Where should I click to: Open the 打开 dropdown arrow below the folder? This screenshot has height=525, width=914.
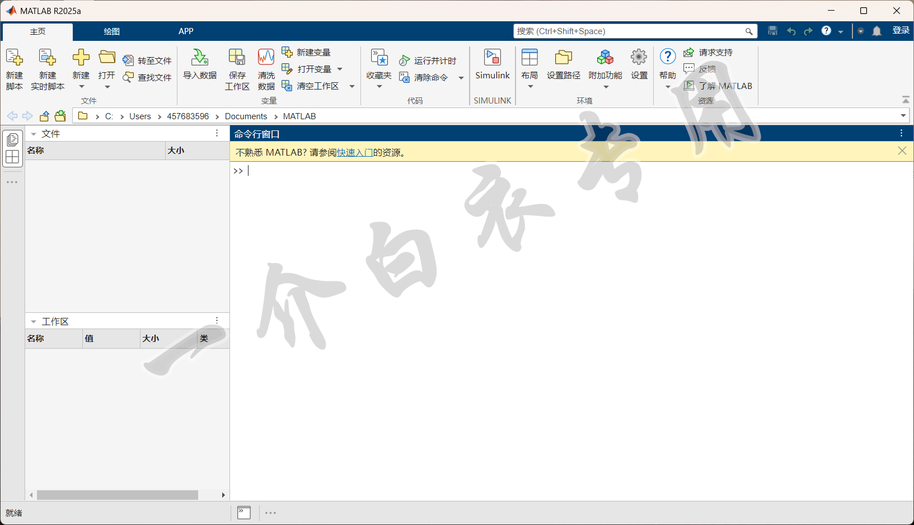pos(107,87)
